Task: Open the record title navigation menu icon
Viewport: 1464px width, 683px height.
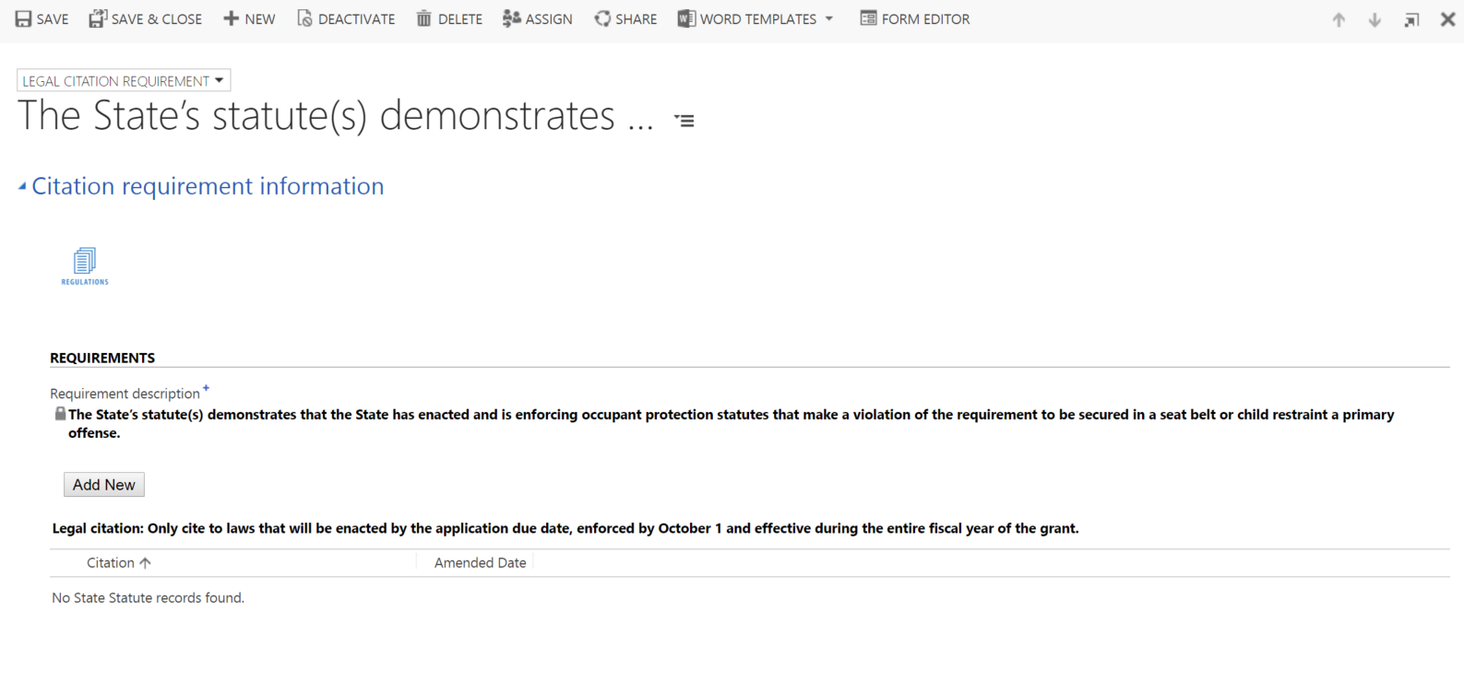Action: (684, 121)
